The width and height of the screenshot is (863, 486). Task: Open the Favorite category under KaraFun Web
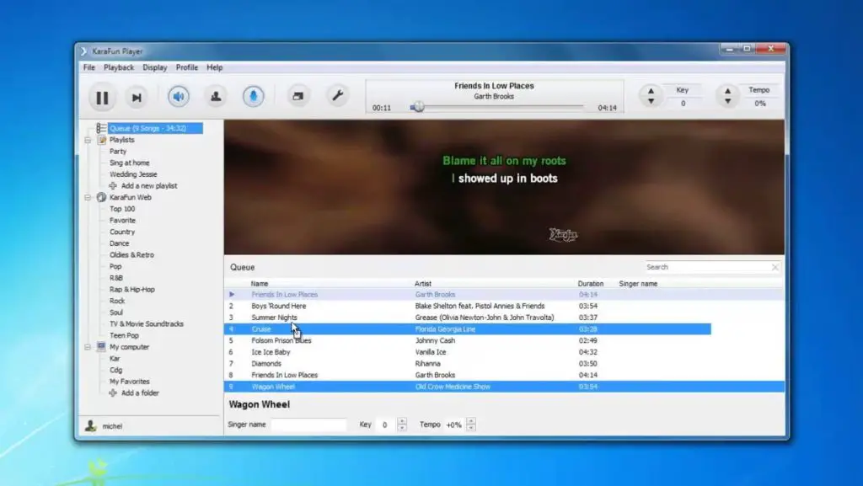(x=122, y=221)
